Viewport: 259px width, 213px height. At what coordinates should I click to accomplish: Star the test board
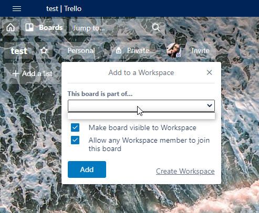pyautogui.click(x=44, y=50)
